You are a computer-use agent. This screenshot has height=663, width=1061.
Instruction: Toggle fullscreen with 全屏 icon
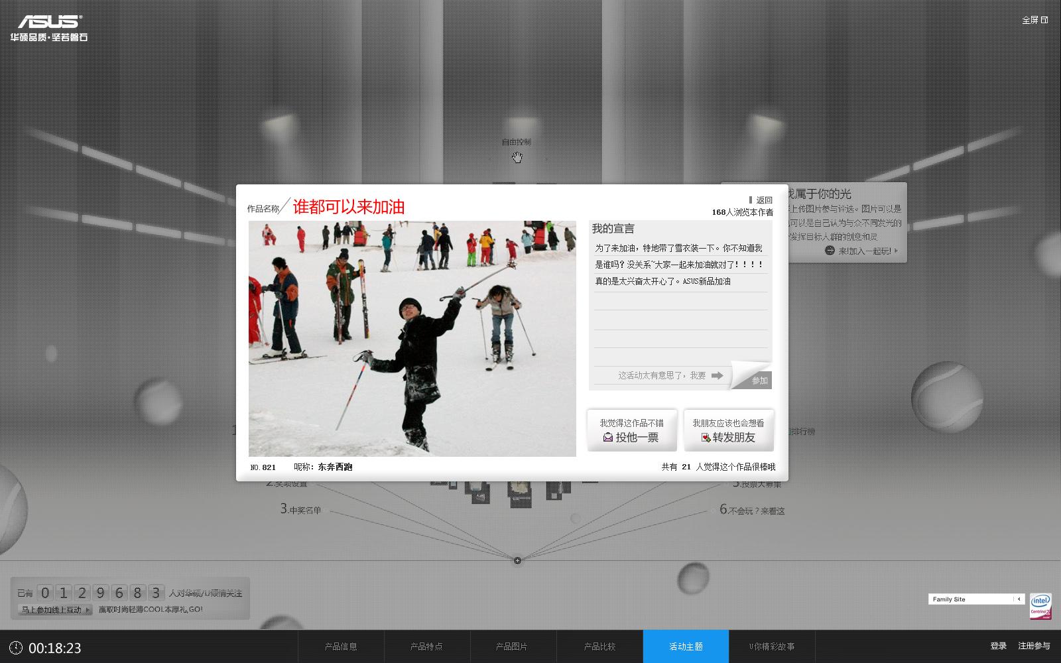[x=1034, y=20]
